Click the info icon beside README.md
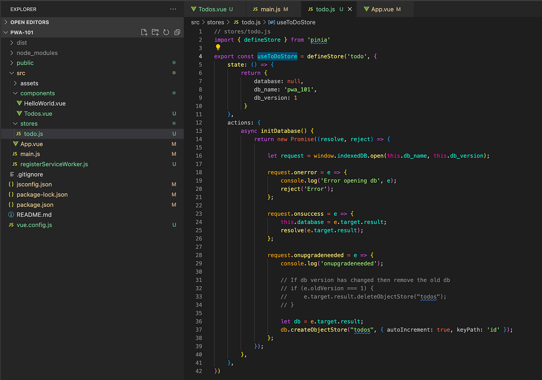Screen dimensions: 542x380 (x=11, y=215)
